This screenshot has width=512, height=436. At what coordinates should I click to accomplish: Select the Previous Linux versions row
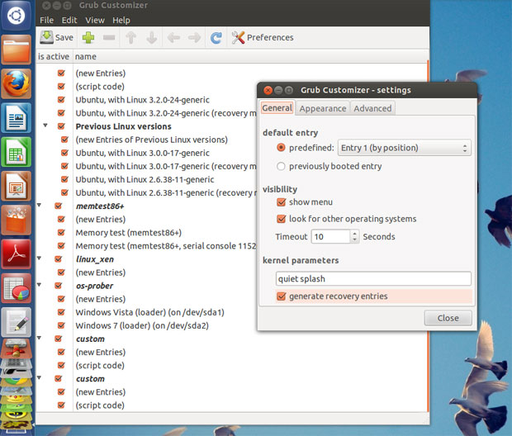click(x=123, y=126)
